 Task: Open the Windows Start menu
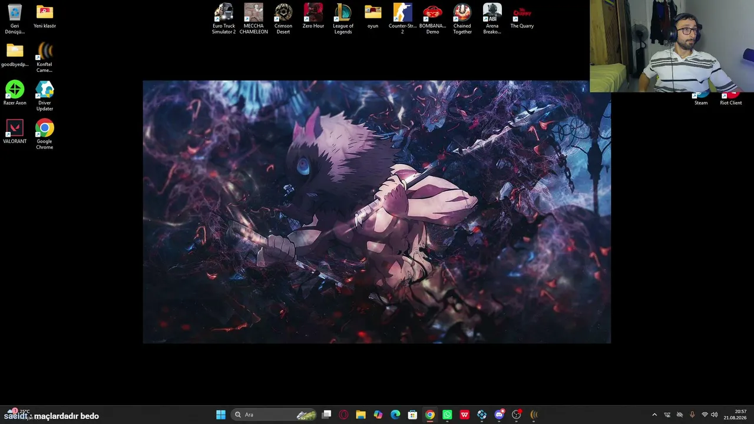point(221,415)
